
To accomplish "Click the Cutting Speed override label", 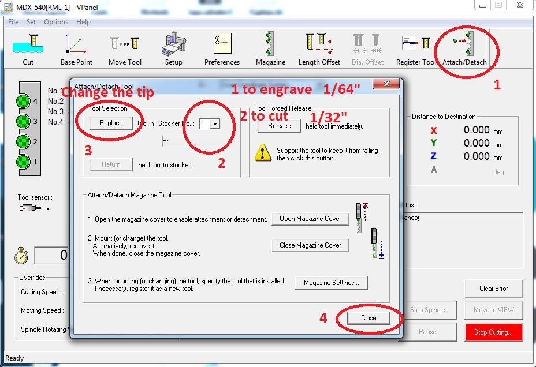I will tap(42, 292).
